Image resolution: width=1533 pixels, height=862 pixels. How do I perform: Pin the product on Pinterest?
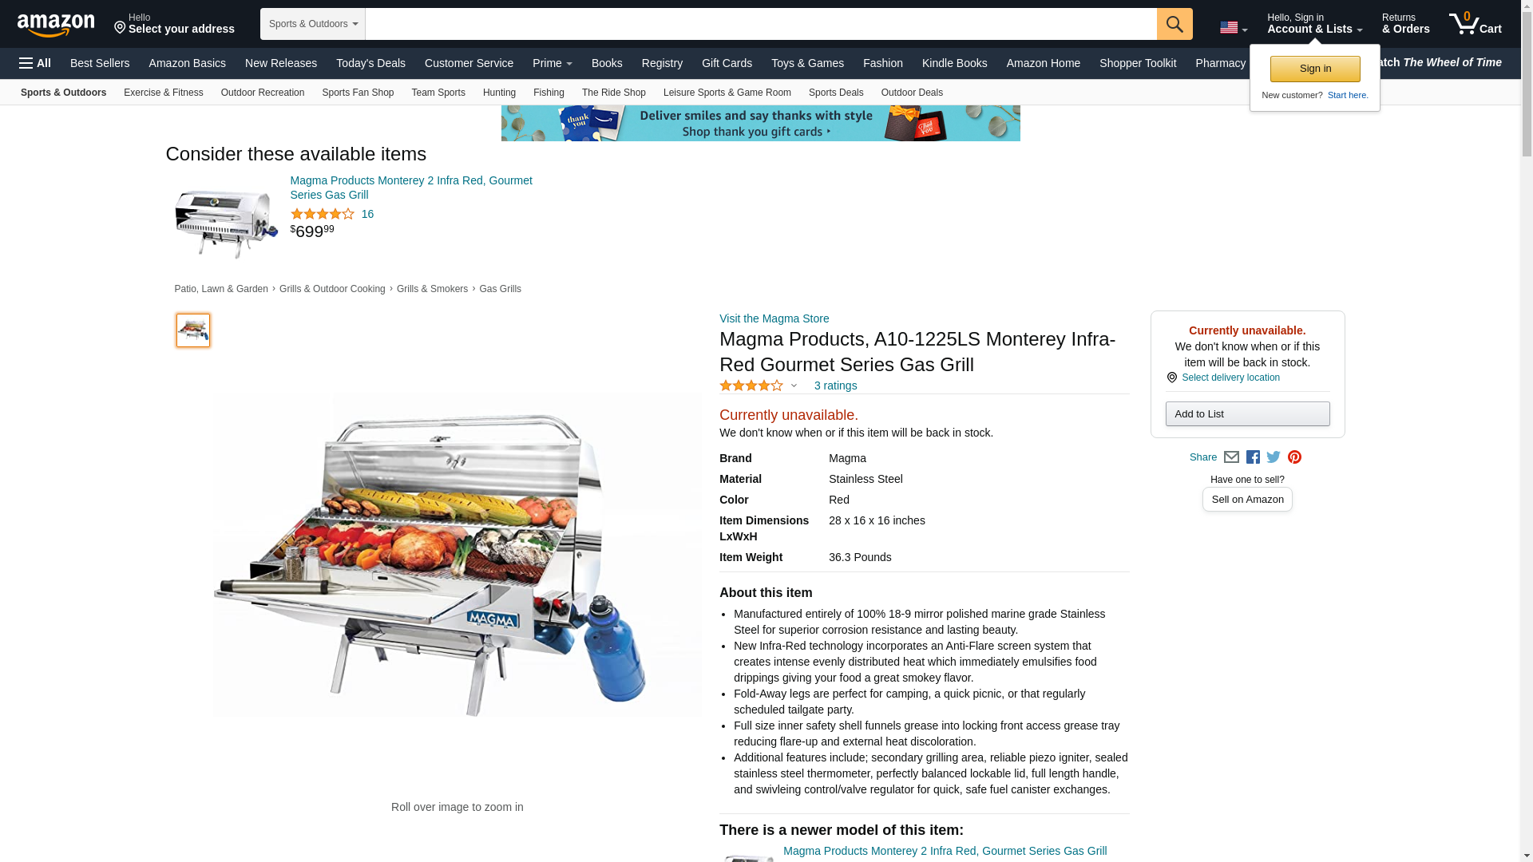(1294, 457)
